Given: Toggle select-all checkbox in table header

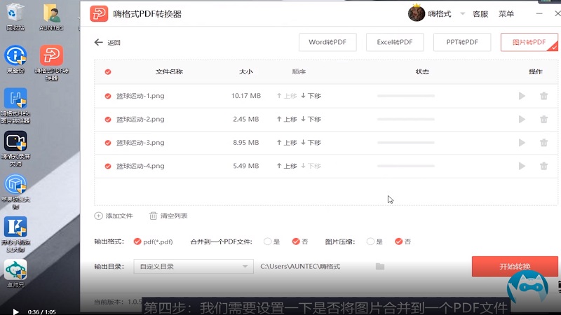Looking at the screenshot, I should point(107,71).
